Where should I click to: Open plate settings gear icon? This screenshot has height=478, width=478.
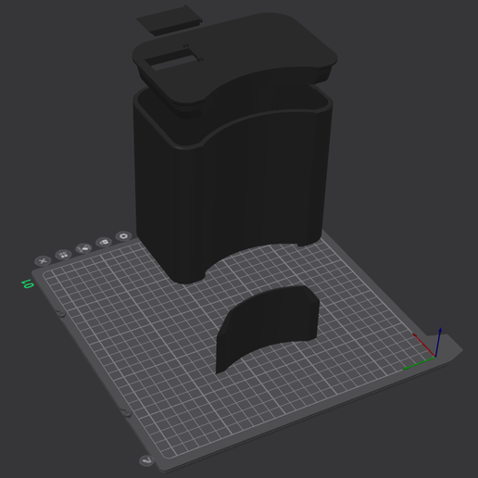(124, 236)
